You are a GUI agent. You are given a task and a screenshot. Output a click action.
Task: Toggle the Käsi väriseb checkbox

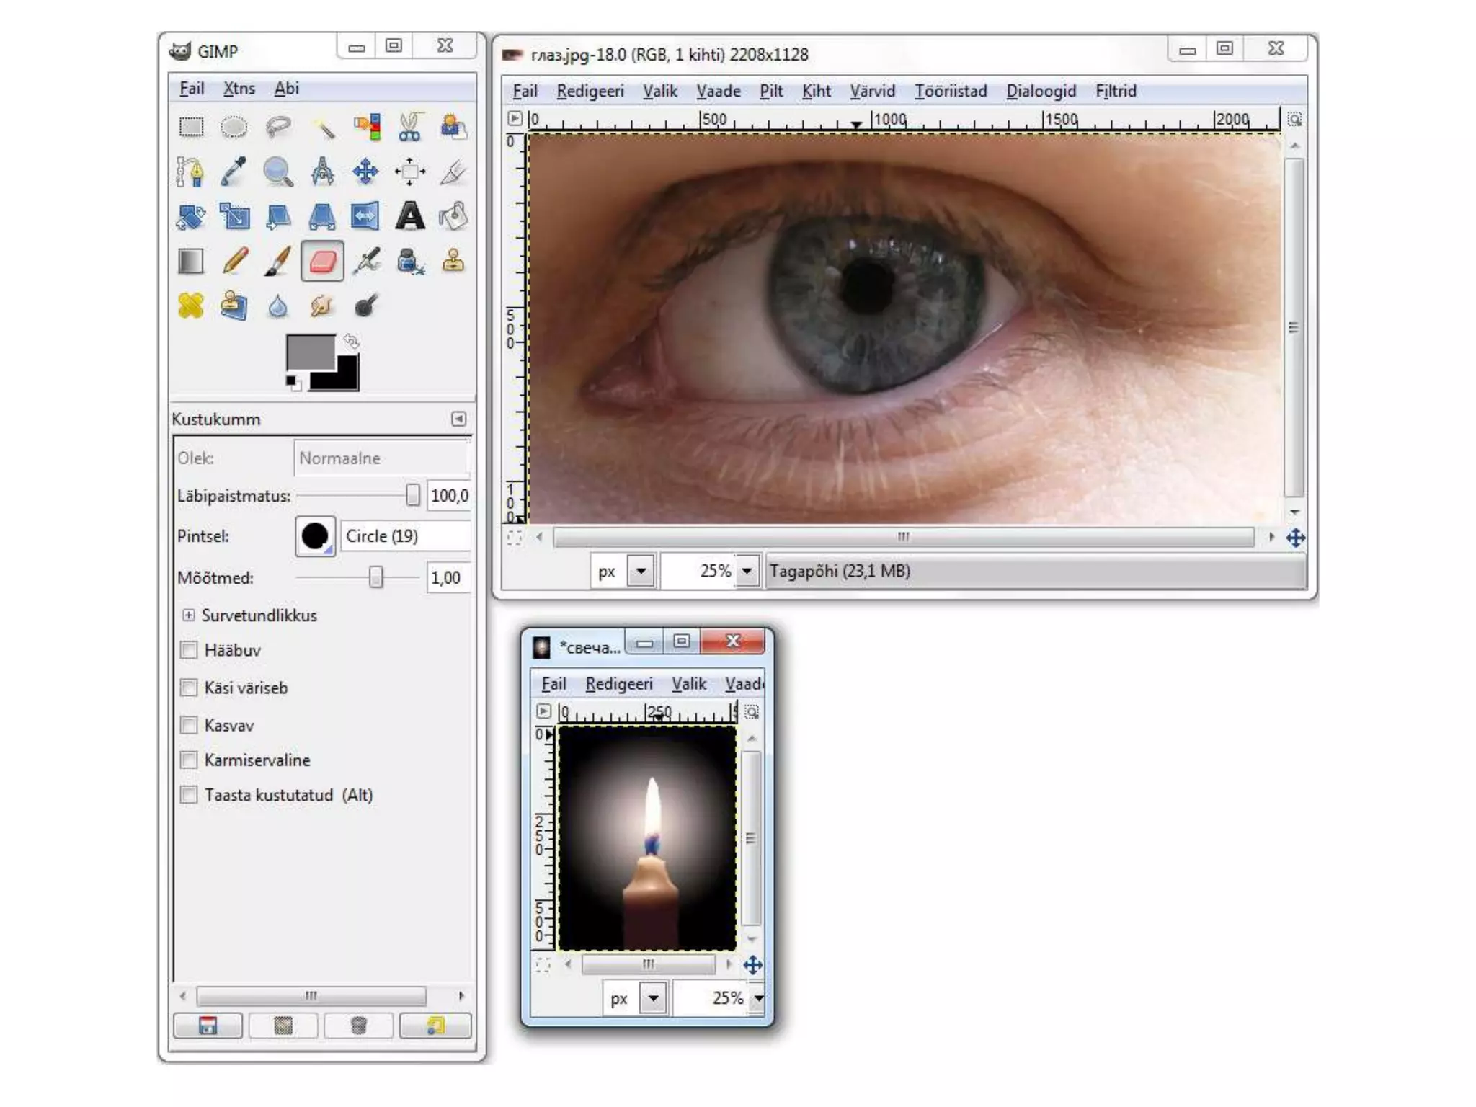(x=189, y=688)
